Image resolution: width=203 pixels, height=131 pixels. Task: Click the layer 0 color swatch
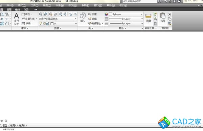click(x=52, y=24)
